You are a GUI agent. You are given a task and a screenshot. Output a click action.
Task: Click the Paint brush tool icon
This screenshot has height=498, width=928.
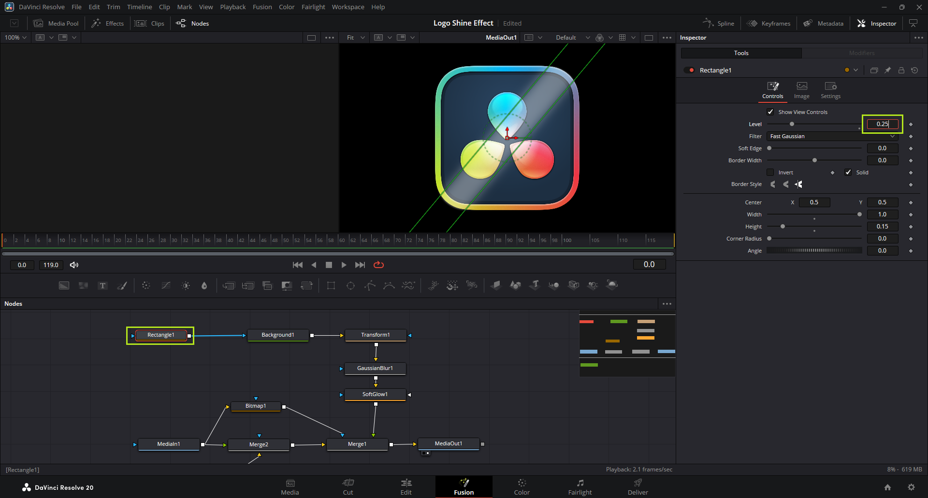pos(122,285)
